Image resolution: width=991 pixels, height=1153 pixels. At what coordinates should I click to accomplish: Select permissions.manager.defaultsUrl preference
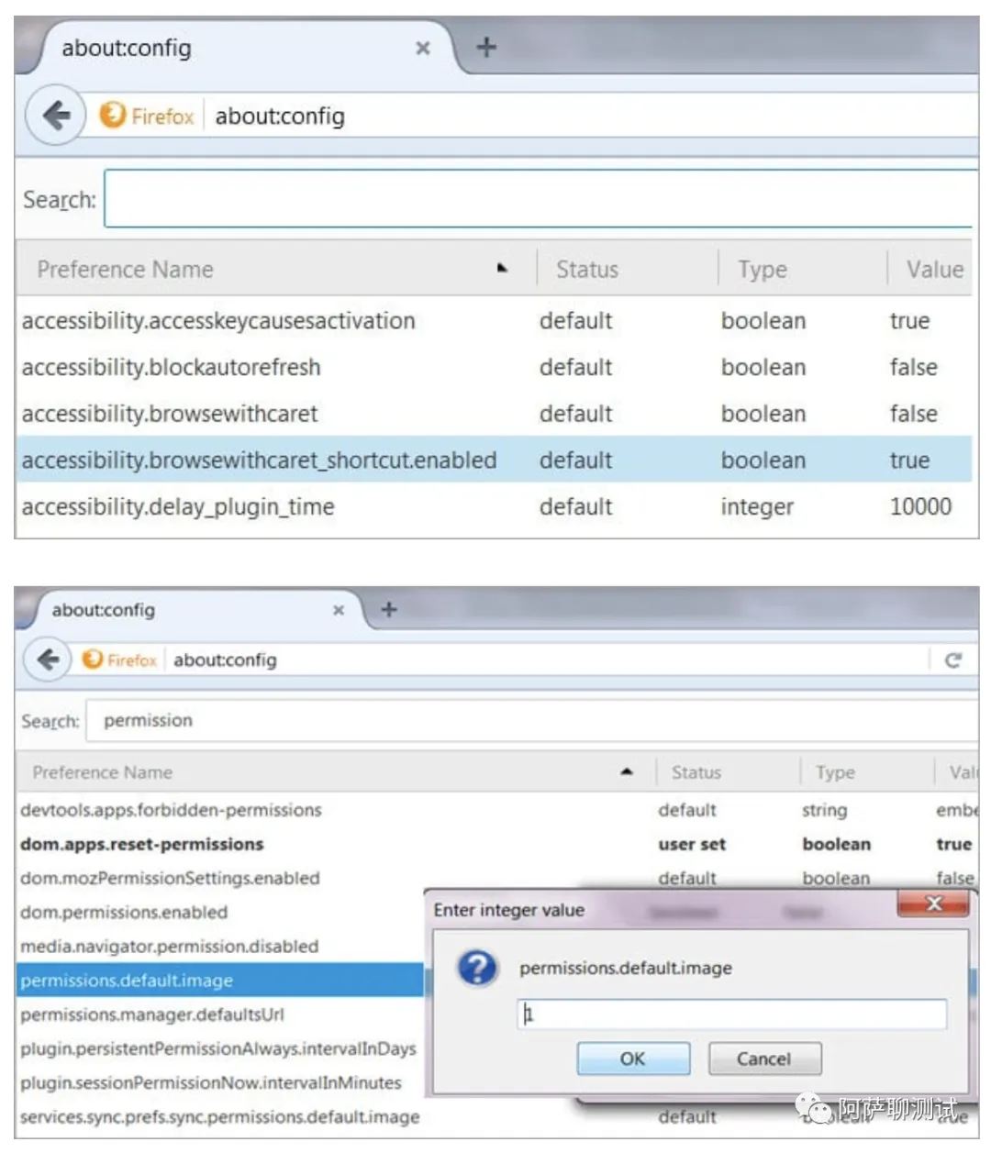(152, 1014)
